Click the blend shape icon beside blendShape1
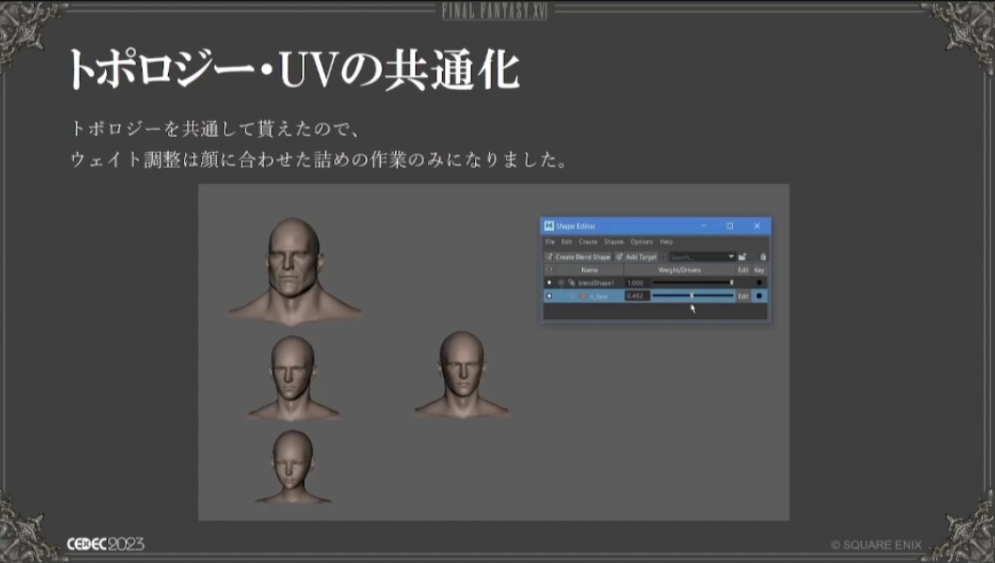Screen dimensions: 995x563 572,282
